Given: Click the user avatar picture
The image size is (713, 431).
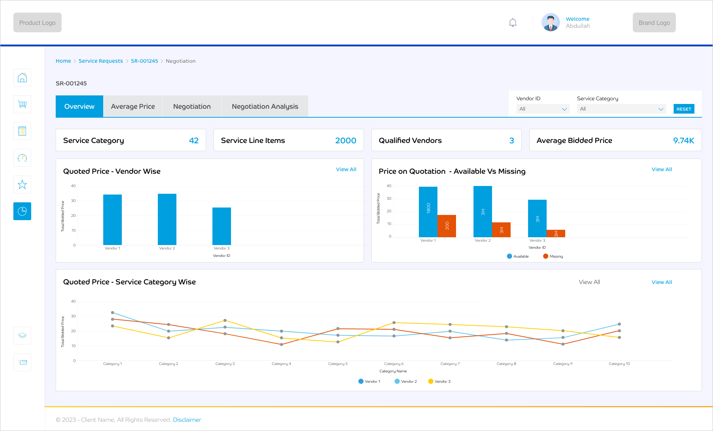Looking at the screenshot, I should pos(550,23).
